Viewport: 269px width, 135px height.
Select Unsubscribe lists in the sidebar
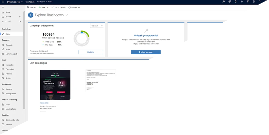click(x=12, y=120)
